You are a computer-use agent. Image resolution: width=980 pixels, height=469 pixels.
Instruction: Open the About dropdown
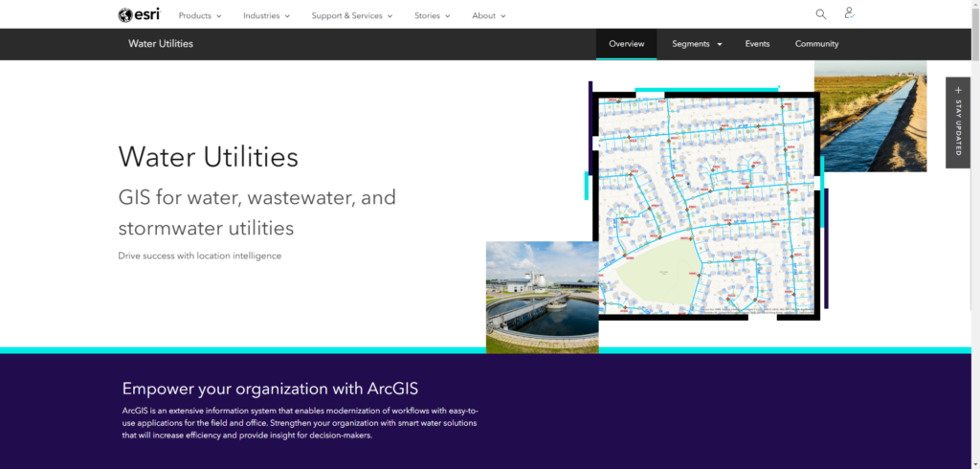click(489, 15)
